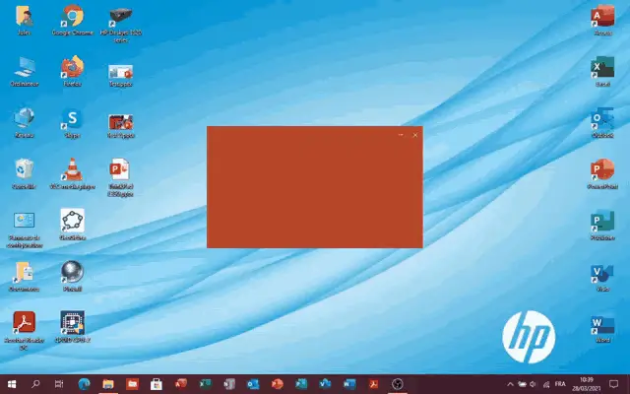The width and height of the screenshot is (630, 394).
Task: Expand hidden system tray icons
Action: pyautogui.click(x=510, y=383)
